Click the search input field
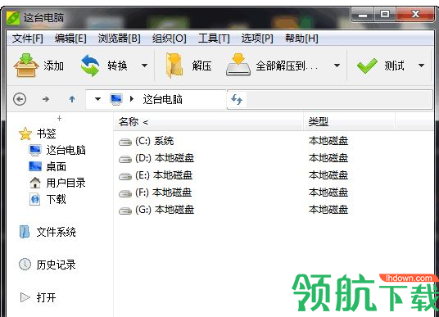Screen dimensions: 439x317 pos(339,99)
